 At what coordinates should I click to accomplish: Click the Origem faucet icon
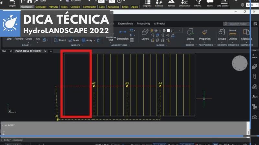coord(12,3)
